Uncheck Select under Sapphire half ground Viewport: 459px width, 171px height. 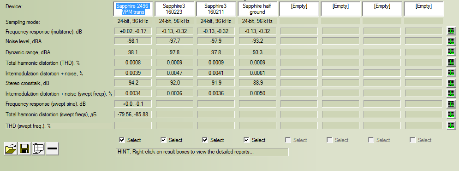(x=247, y=140)
